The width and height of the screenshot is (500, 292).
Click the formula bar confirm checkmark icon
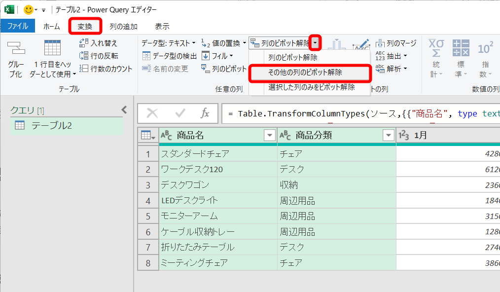click(180, 113)
